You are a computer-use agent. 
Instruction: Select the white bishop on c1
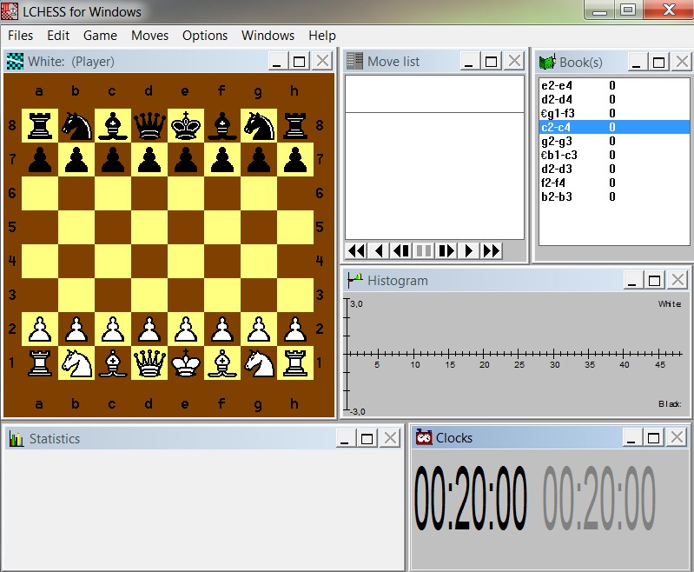point(113,363)
